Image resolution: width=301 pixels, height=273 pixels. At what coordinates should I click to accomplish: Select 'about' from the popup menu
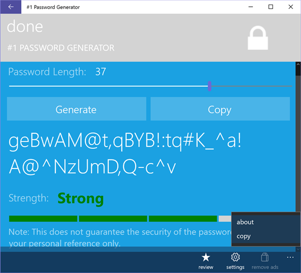tap(266, 222)
